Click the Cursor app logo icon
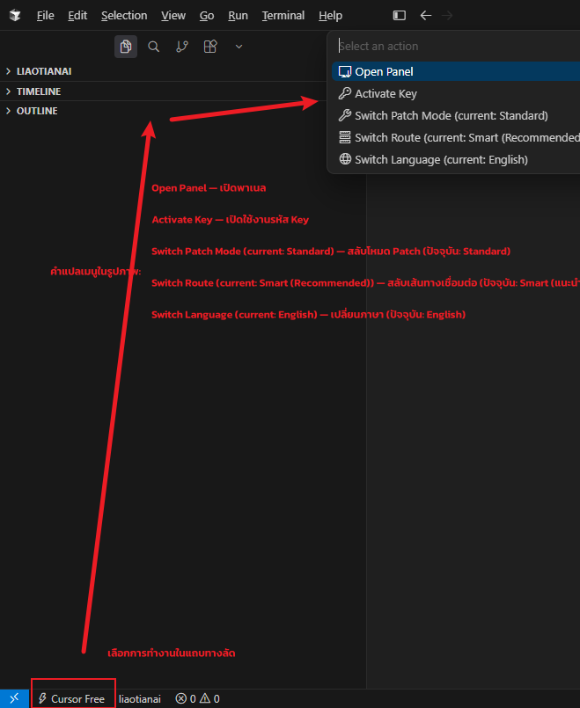This screenshot has height=708, width=580. coord(15,15)
